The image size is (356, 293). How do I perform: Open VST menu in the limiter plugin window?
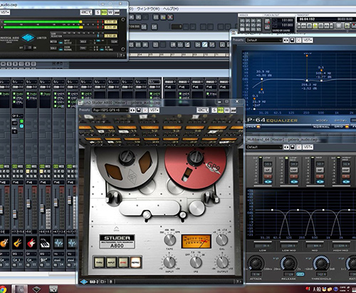point(4,12)
